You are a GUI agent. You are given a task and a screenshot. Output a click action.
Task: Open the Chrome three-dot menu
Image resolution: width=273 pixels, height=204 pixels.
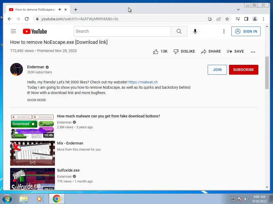[263, 19]
